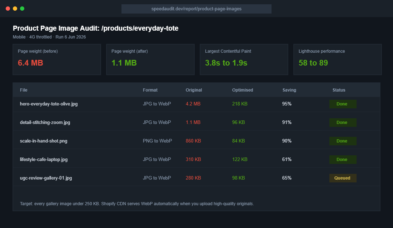This screenshot has height=228, width=393.
Task: Click the 310 KB original size
Action: tap(193, 160)
